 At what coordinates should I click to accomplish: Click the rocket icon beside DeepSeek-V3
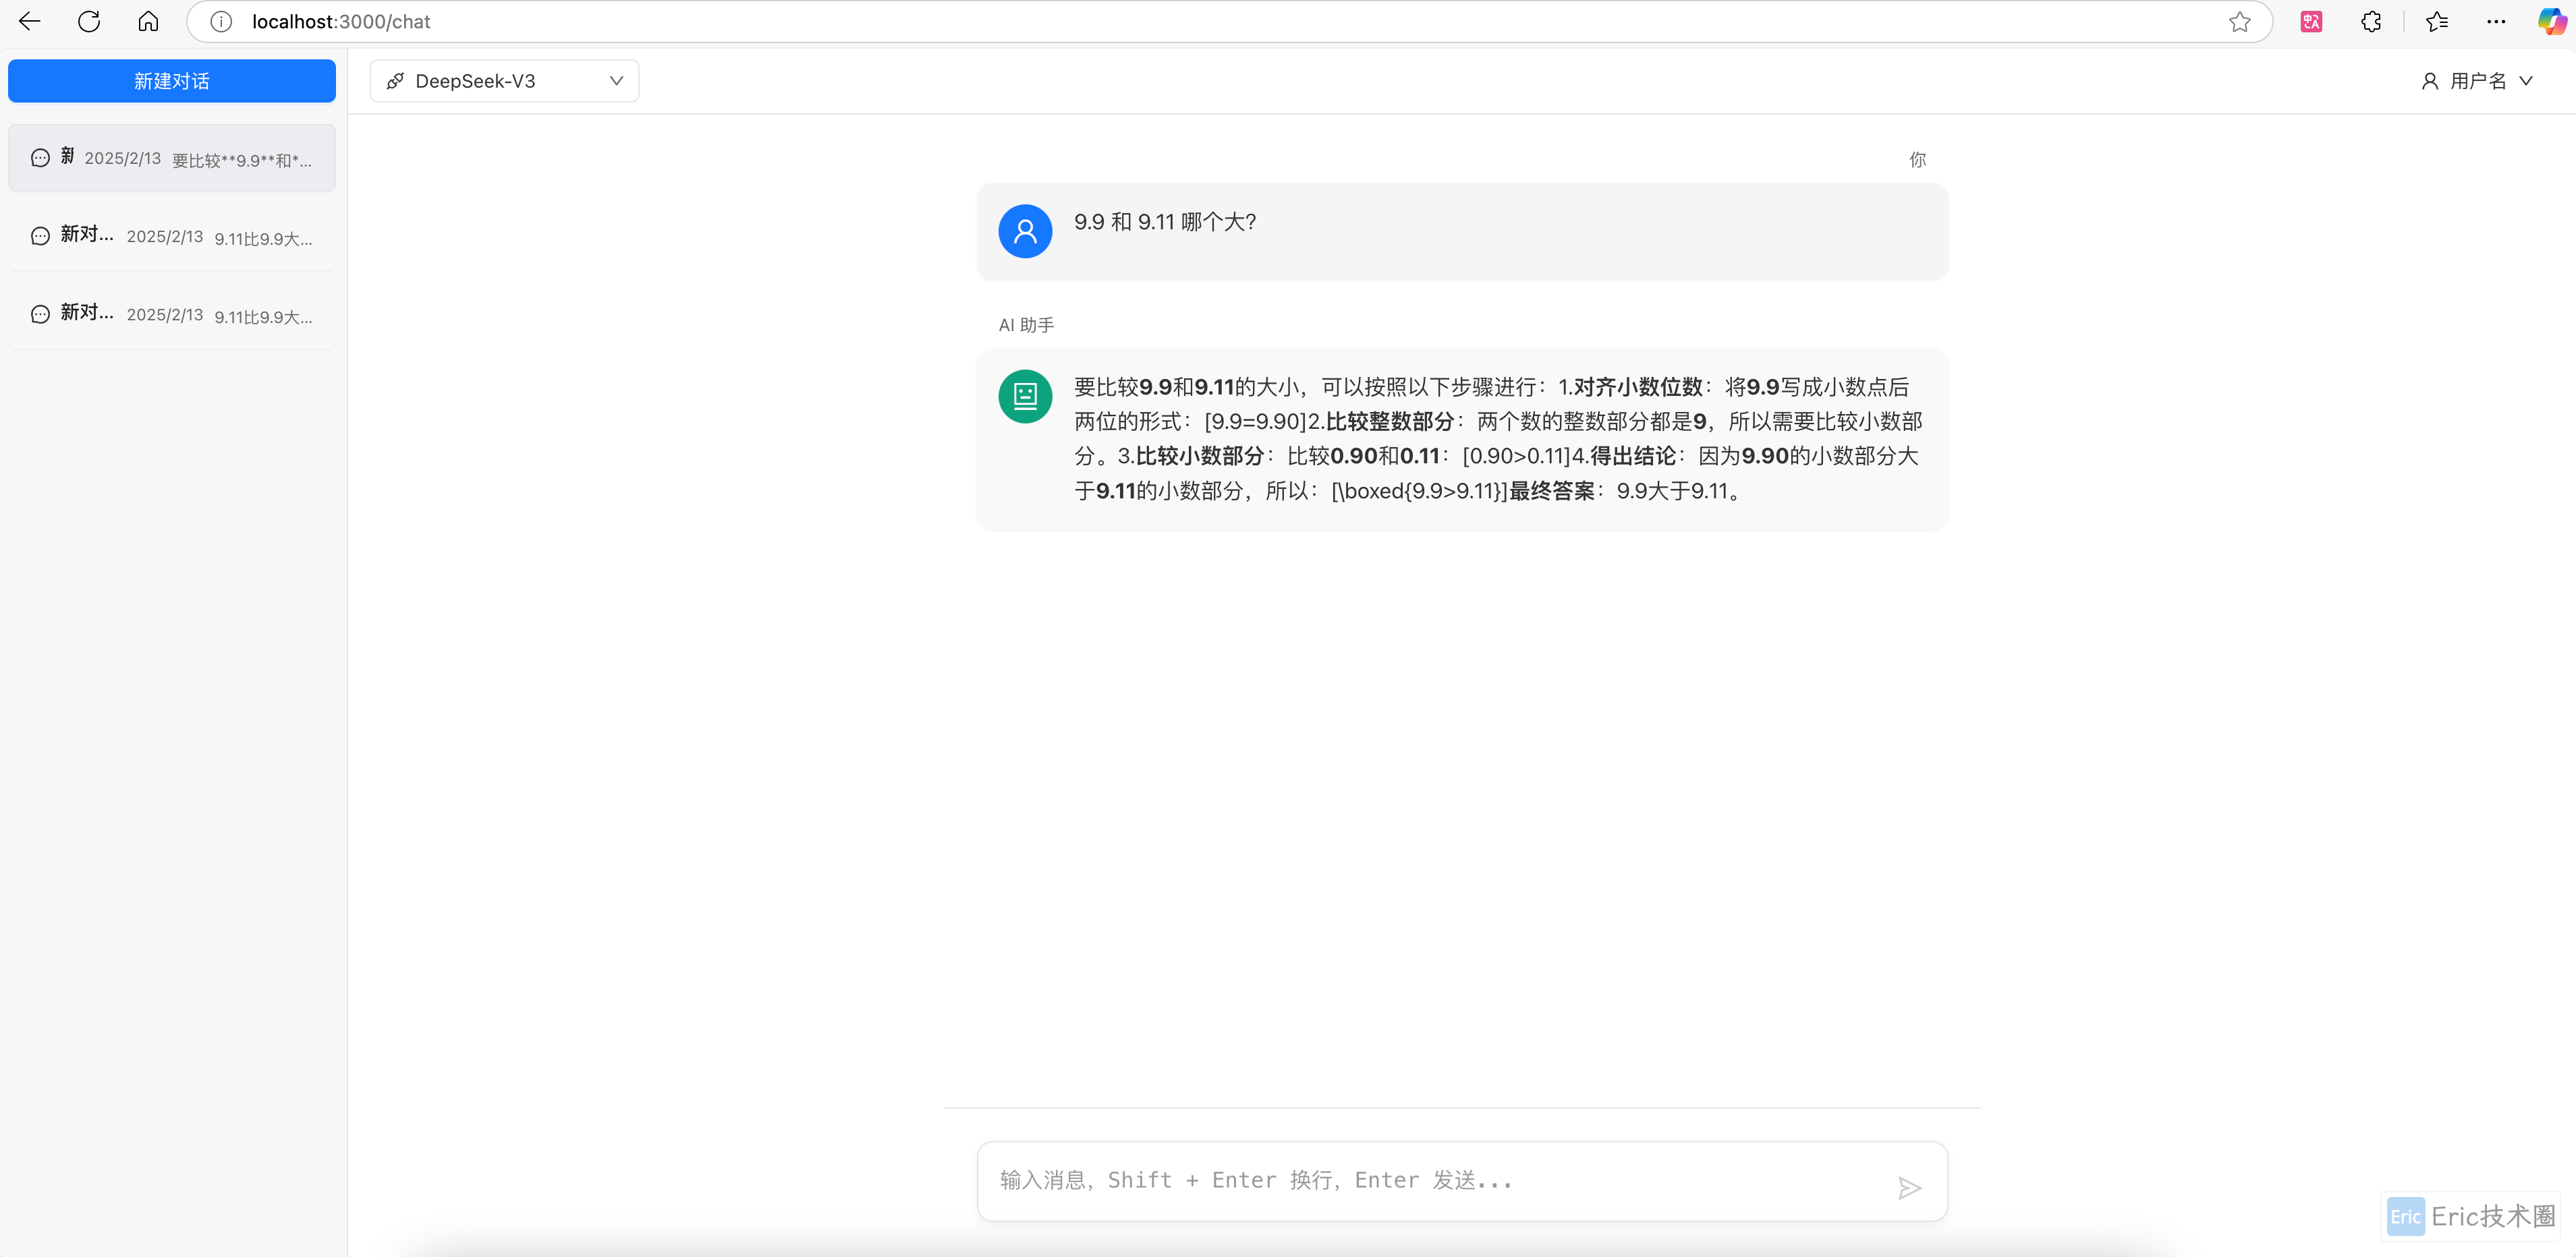[396, 81]
